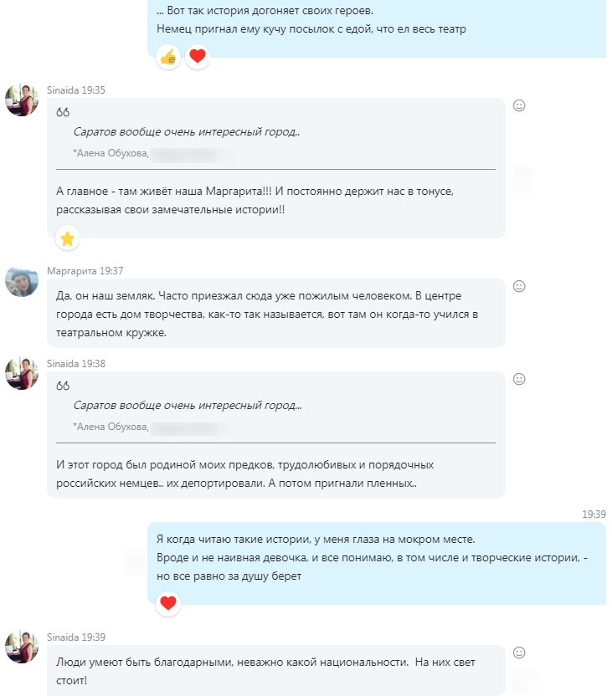Click the quote author name in the 19:35 message
612x696 pixels.
[x=111, y=153]
